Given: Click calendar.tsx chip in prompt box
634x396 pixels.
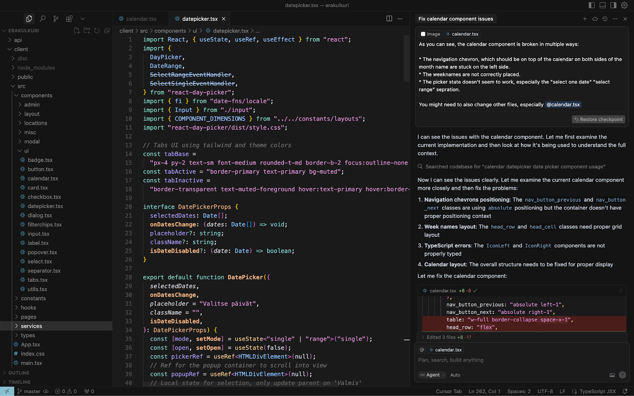Looking at the screenshot, I should [446, 350].
